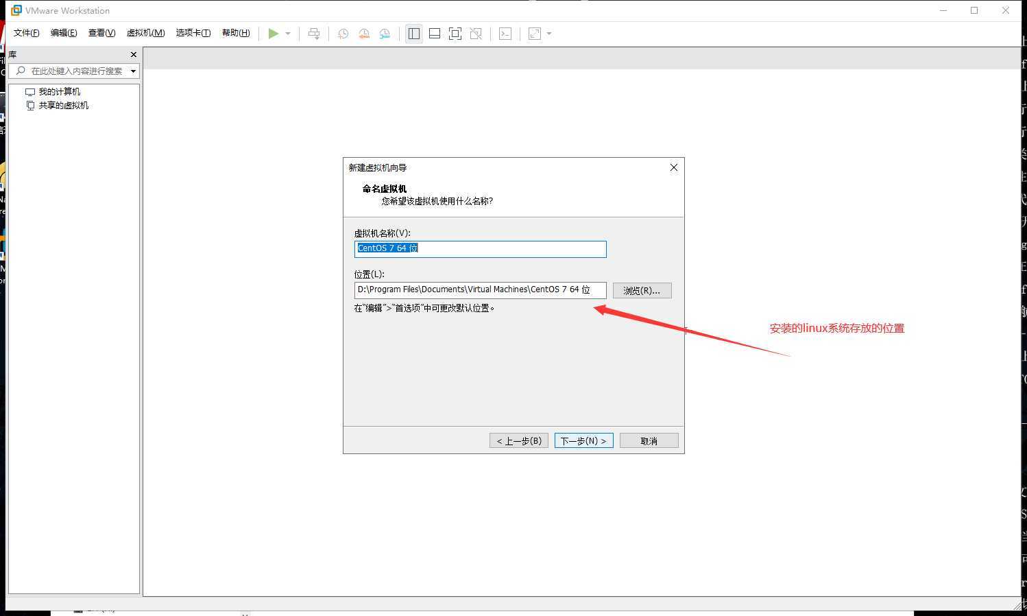Open the snapshot manager icon
The height and width of the screenshot is (616, 1027).
point(385,34)
